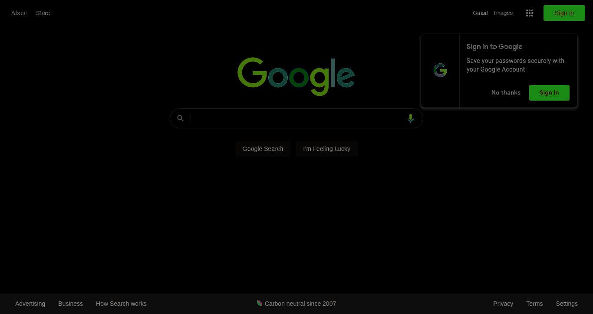Click Sign in button in header
This screenshot has height=314, width=593.
pos(564,13)
